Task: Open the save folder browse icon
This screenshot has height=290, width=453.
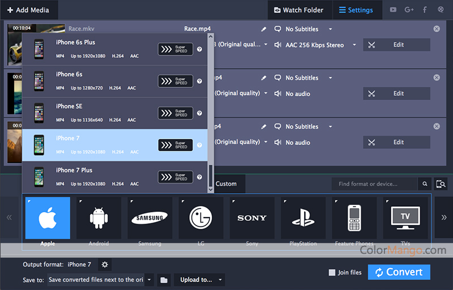Action: pos(164,280)
